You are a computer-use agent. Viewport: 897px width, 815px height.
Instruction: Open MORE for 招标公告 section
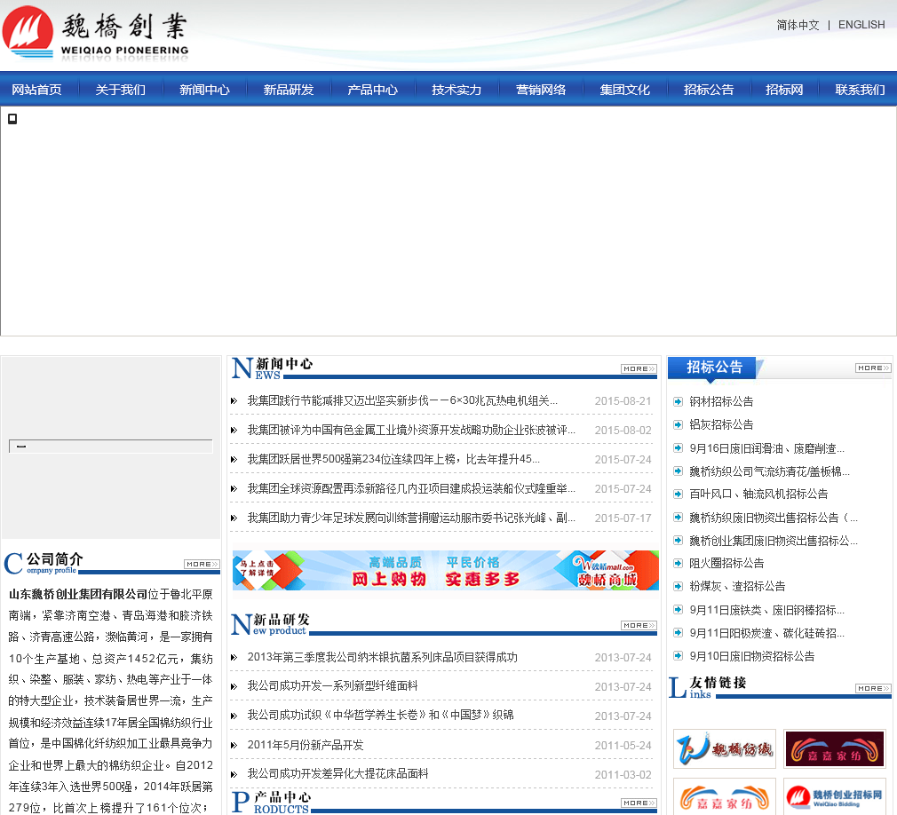click(873, 368)
